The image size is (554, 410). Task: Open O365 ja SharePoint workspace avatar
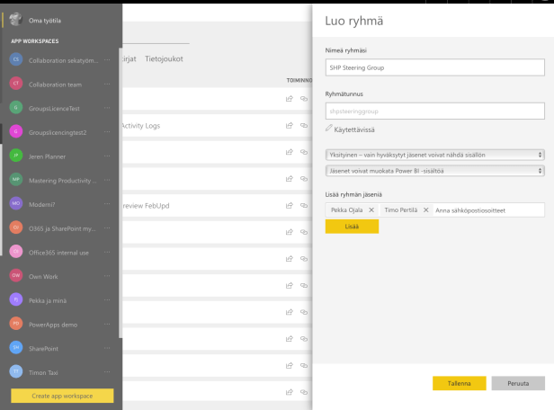(x=16, y=227)
